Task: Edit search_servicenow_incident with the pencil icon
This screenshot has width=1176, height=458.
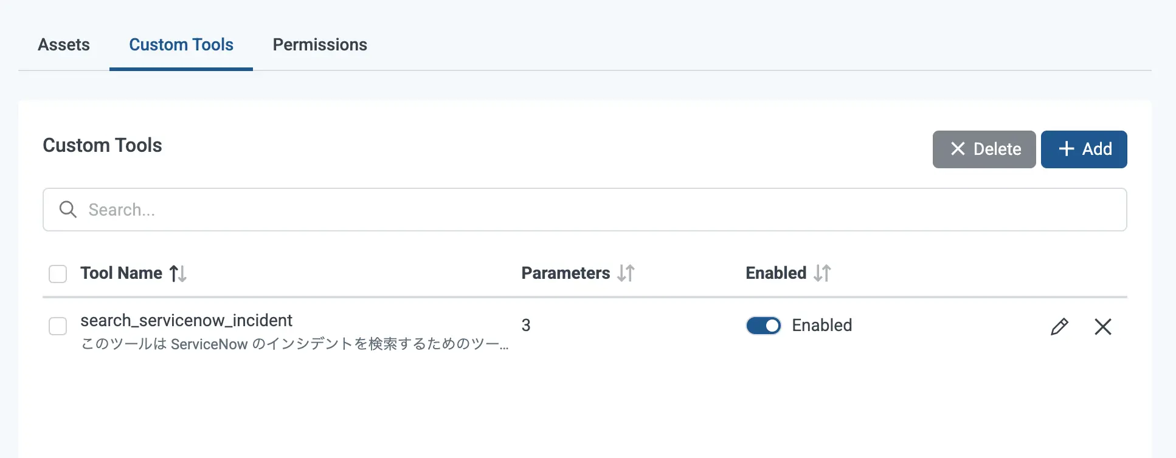Action: click(1059, 327)
